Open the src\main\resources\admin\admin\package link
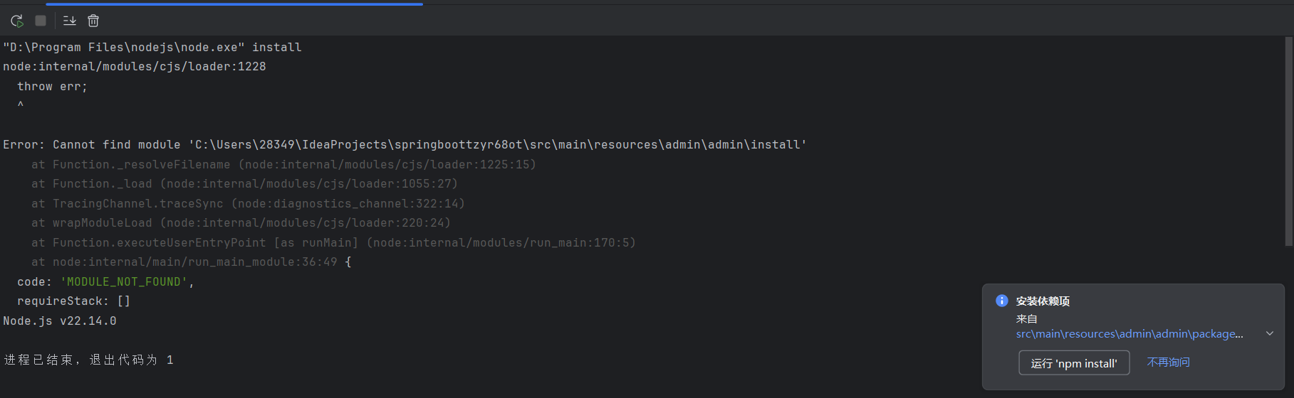 point(1129,333)
